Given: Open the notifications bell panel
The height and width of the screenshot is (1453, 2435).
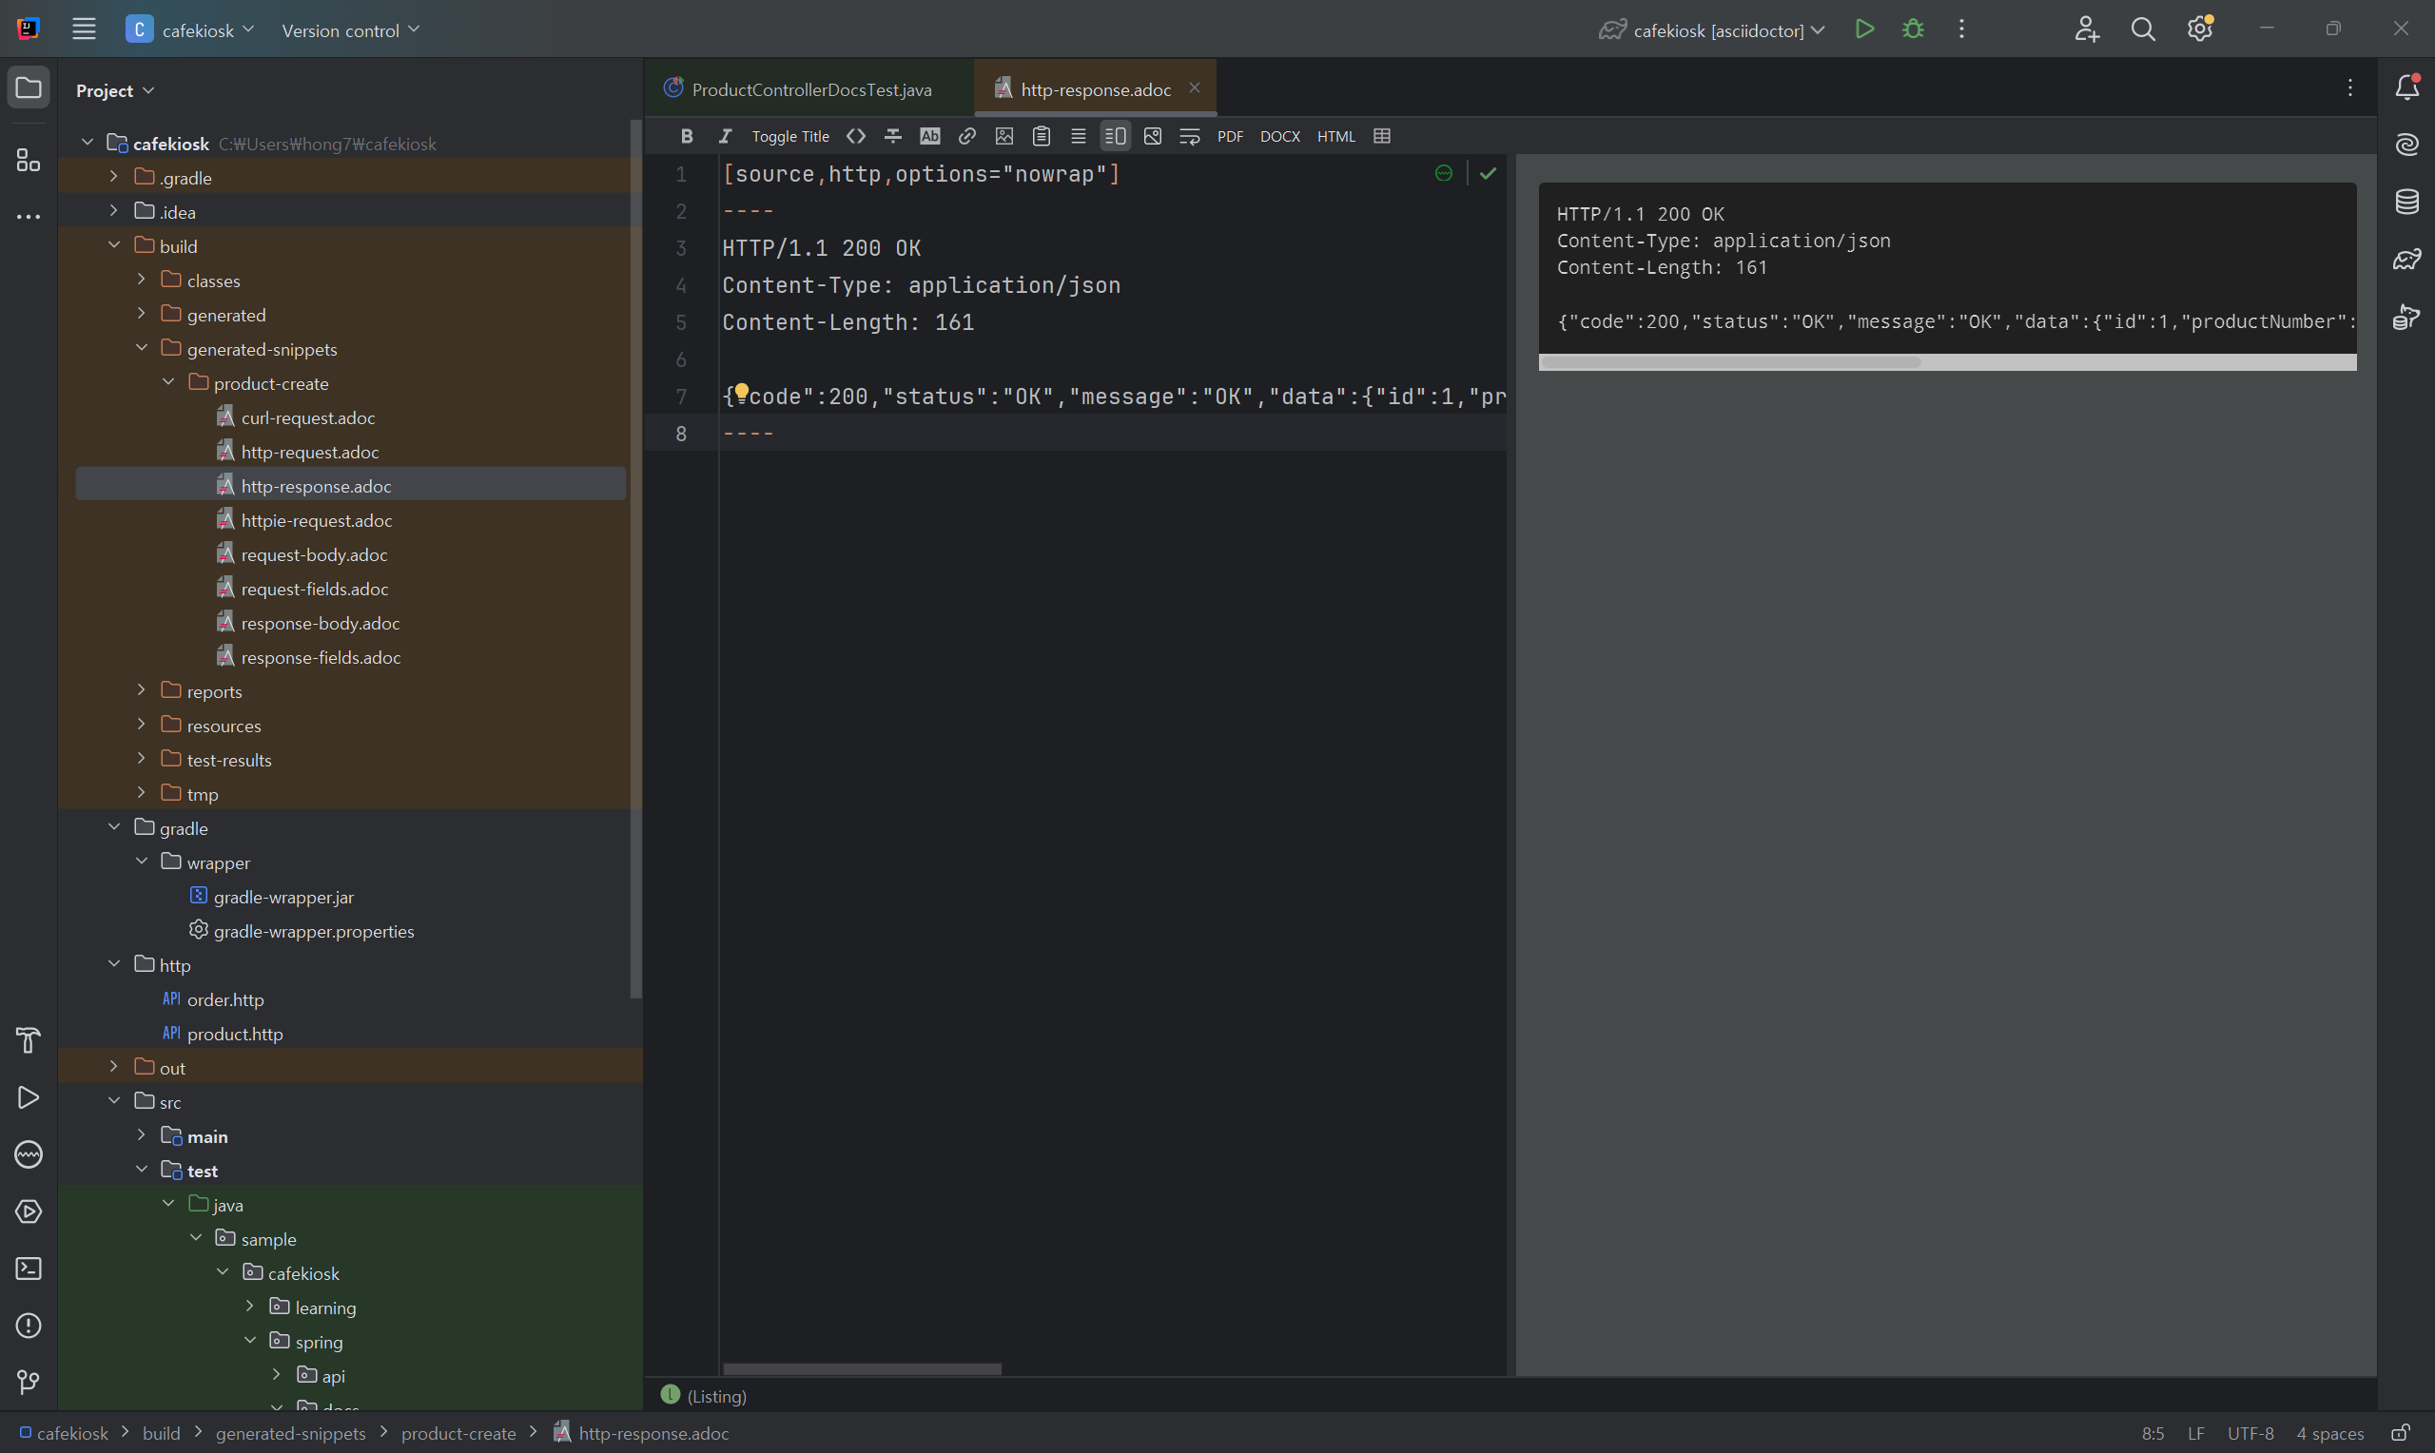Looking at the screenshot, I should pos(2406,88).
